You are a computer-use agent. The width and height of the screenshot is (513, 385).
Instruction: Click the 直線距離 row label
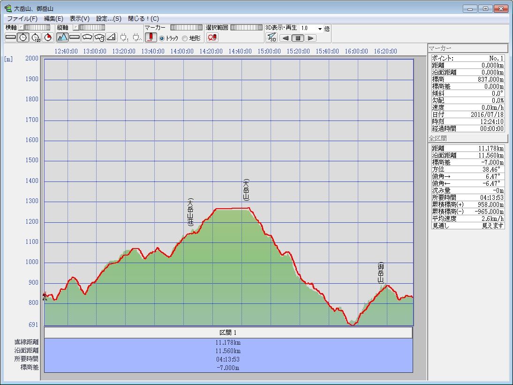[x=27, y=342]
